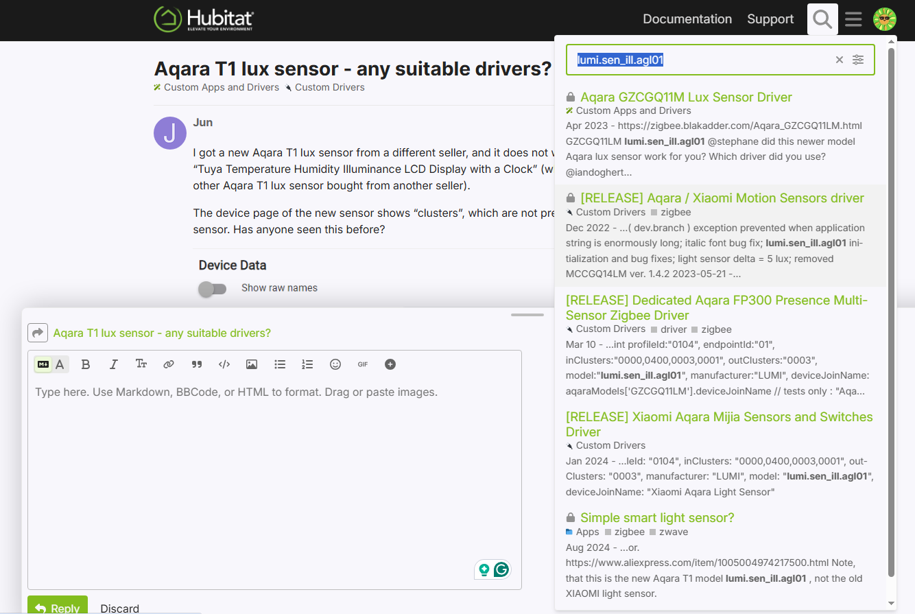
Task: Open Aqara GZCGQ11M Lux Sensor Driver result
Action: pos(686,97)
